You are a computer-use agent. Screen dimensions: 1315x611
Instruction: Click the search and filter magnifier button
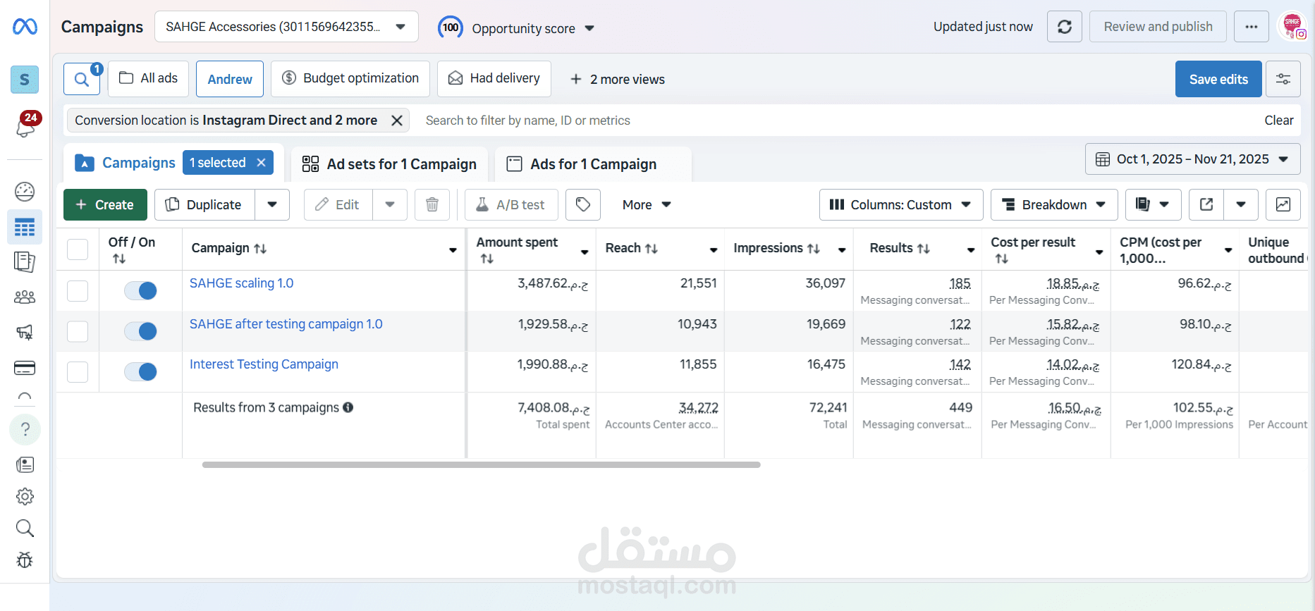pyautogui.click(x=82, y=79)
